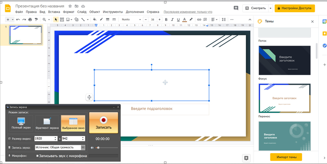Select the text box tool
The width and height of the screenshot is (327, 164).
pos(62,20)
